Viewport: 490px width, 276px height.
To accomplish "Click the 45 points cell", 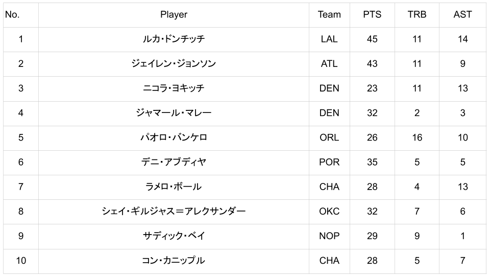I will [372, 39].
